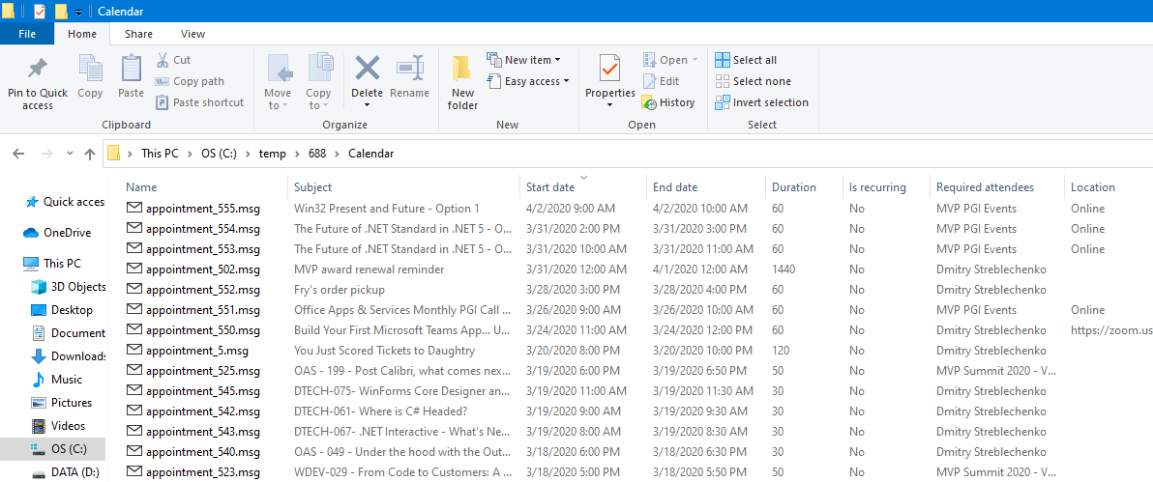Expand the Easy access dropdown
Image resolution: width=1153 pixels, height=482 pixels.
pos(566,81)
